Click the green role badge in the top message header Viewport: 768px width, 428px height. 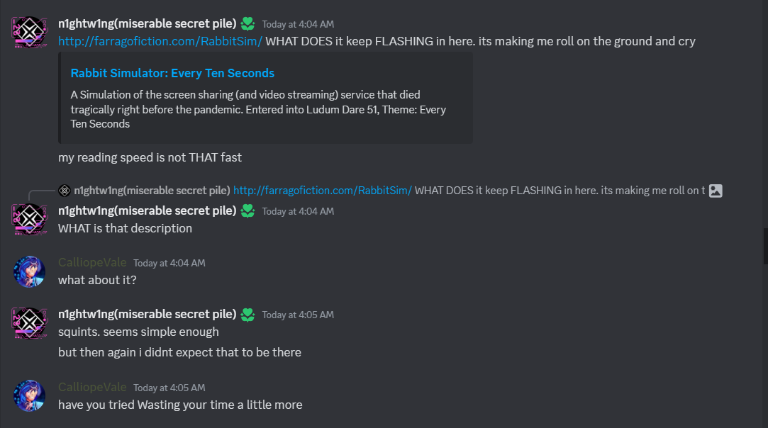coord(247,23)
